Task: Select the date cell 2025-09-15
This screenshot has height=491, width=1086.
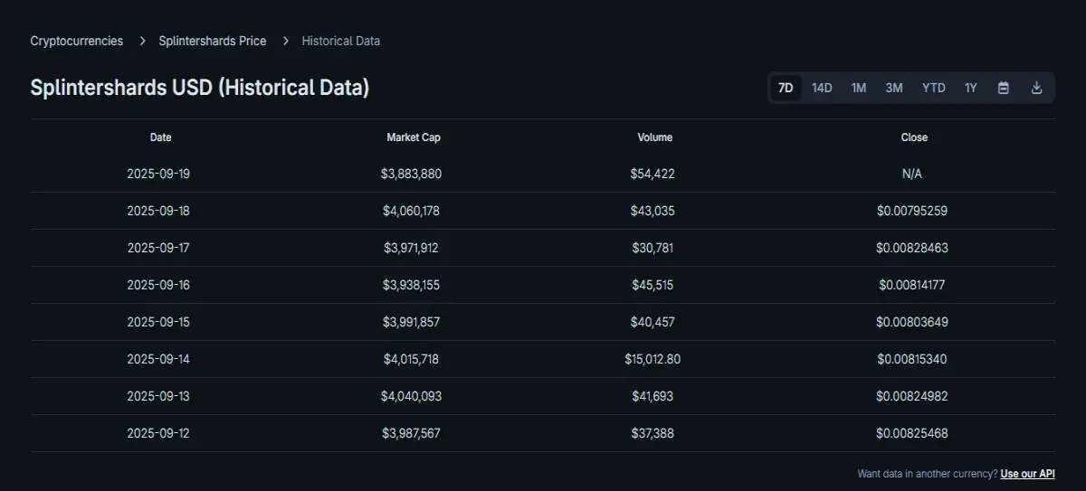Action: [158, 322]
